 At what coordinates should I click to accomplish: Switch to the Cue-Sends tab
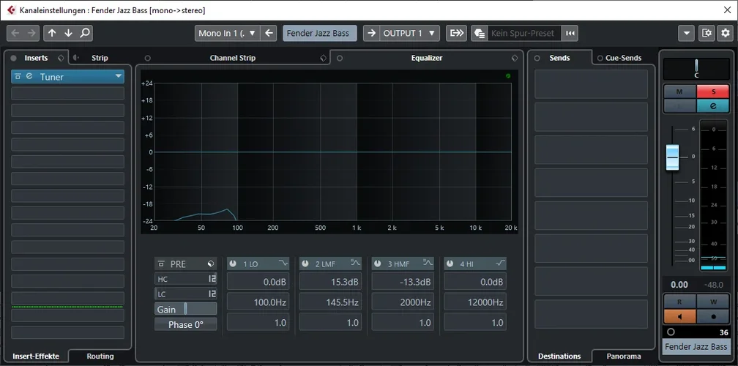pos(623,58)
